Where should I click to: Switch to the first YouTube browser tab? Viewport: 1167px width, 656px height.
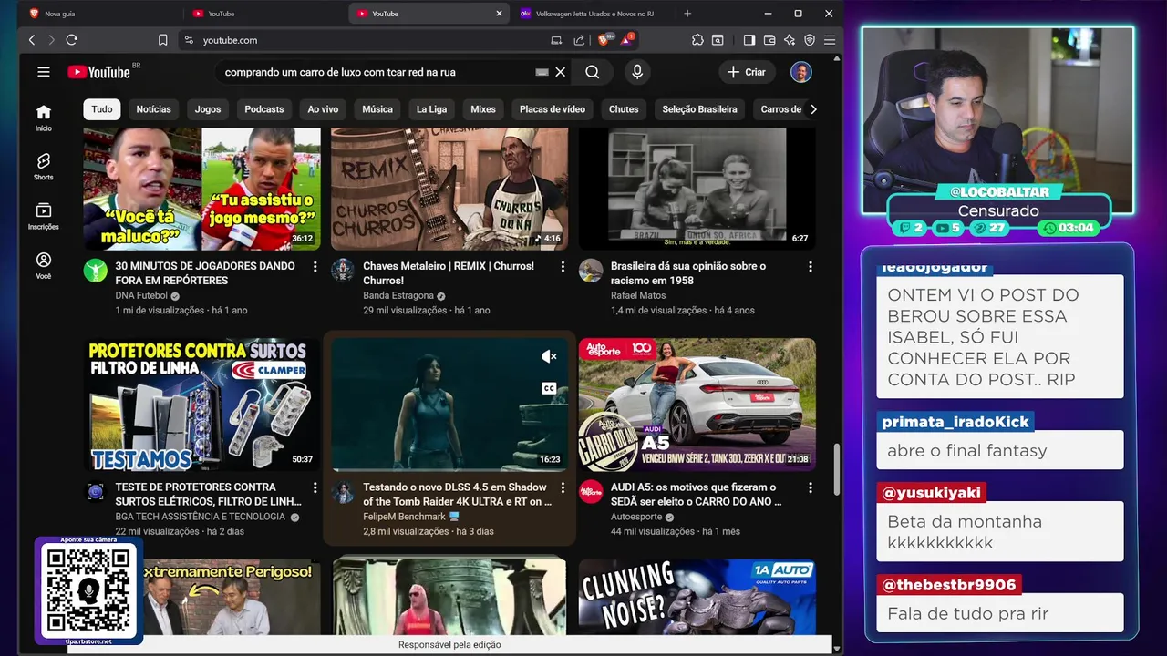click(264, 14)
